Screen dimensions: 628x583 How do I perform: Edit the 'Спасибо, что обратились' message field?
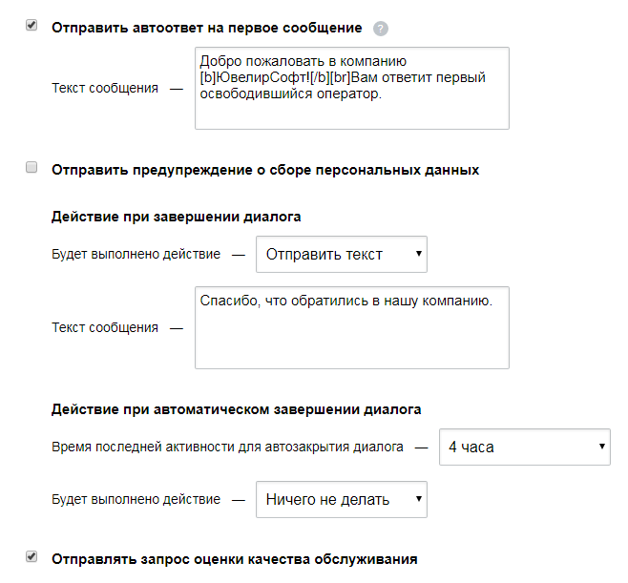[352, 327]
